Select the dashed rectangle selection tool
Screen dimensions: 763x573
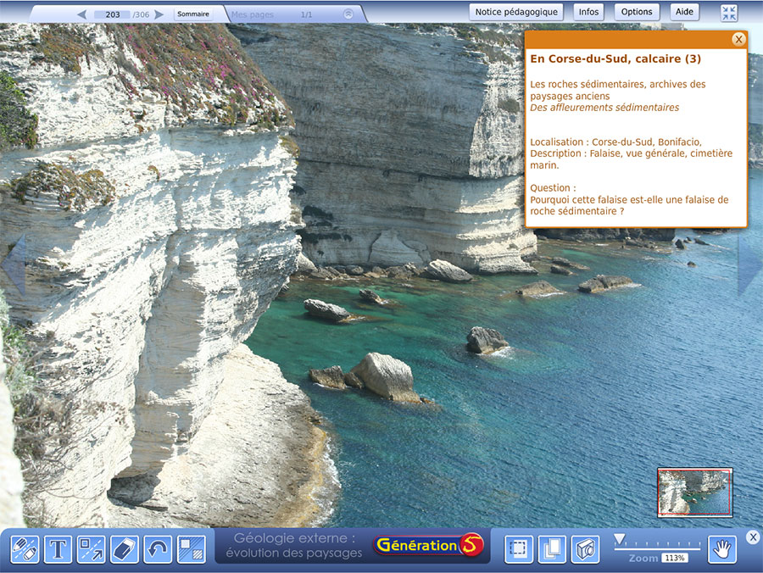[x=519, y=549]
